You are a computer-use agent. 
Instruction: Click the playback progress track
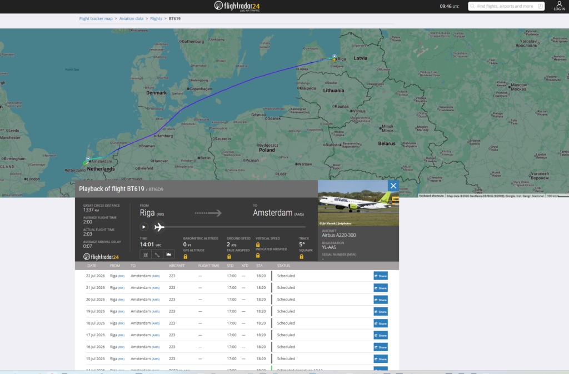tap(234, 227)
